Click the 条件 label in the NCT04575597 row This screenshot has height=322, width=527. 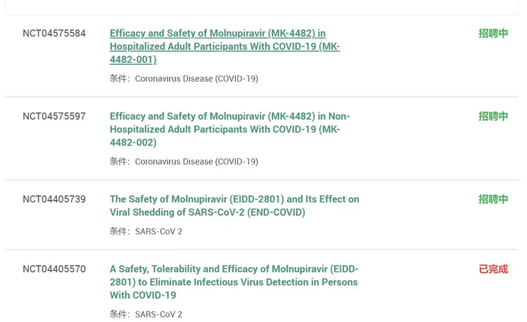coord(118,162)
